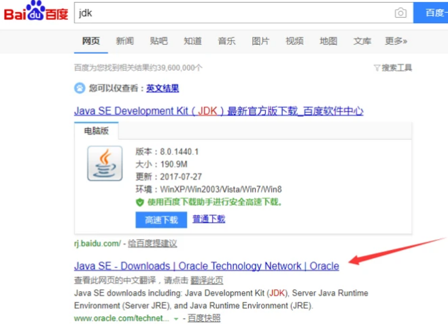This screenshot has width=448, height=324.
Task: Click version text 8.0.1440.1
Action: pyautogui.click(x=179, y=151)
